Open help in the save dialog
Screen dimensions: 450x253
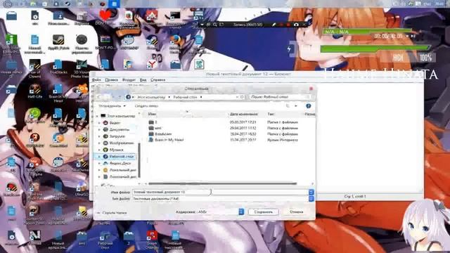(x=309, y=106)
